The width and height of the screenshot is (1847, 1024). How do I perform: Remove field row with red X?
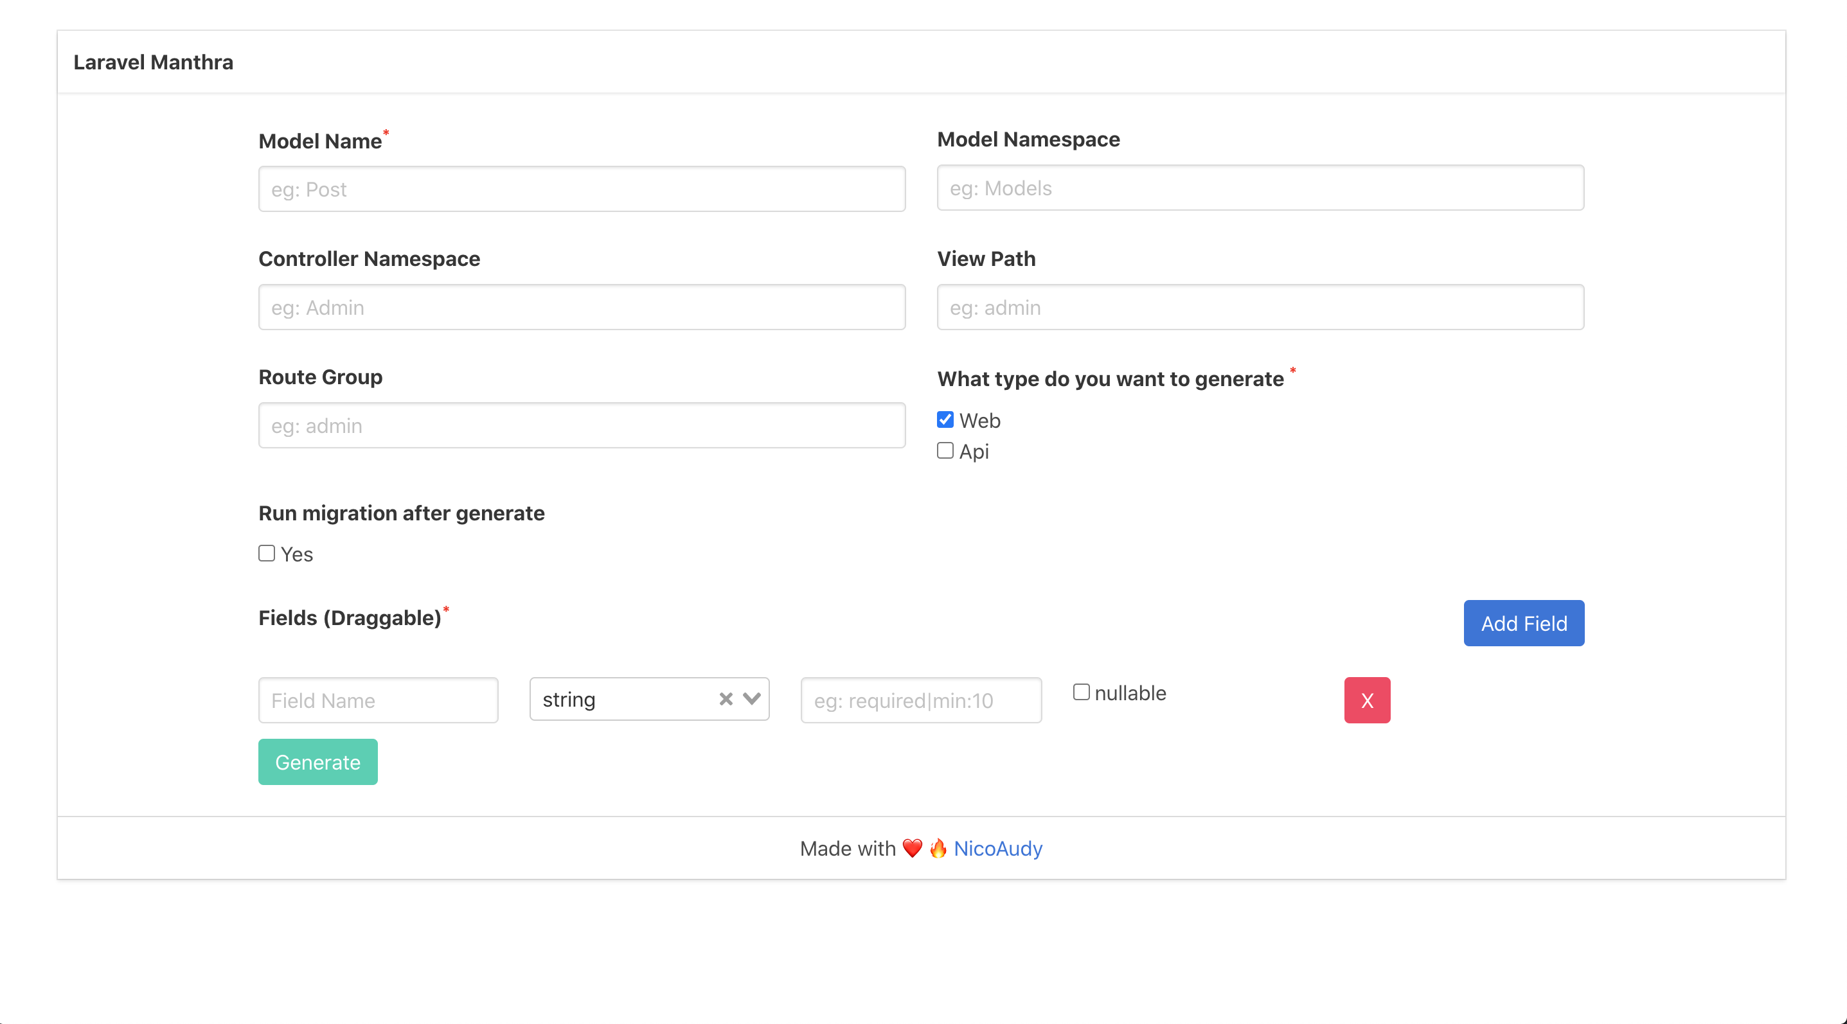click(1366, 700)
